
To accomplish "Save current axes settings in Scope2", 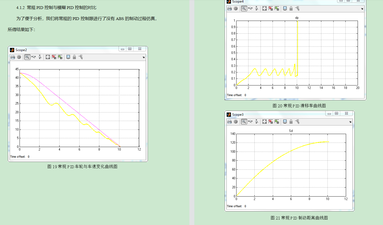I will click(x=54, y=57).
